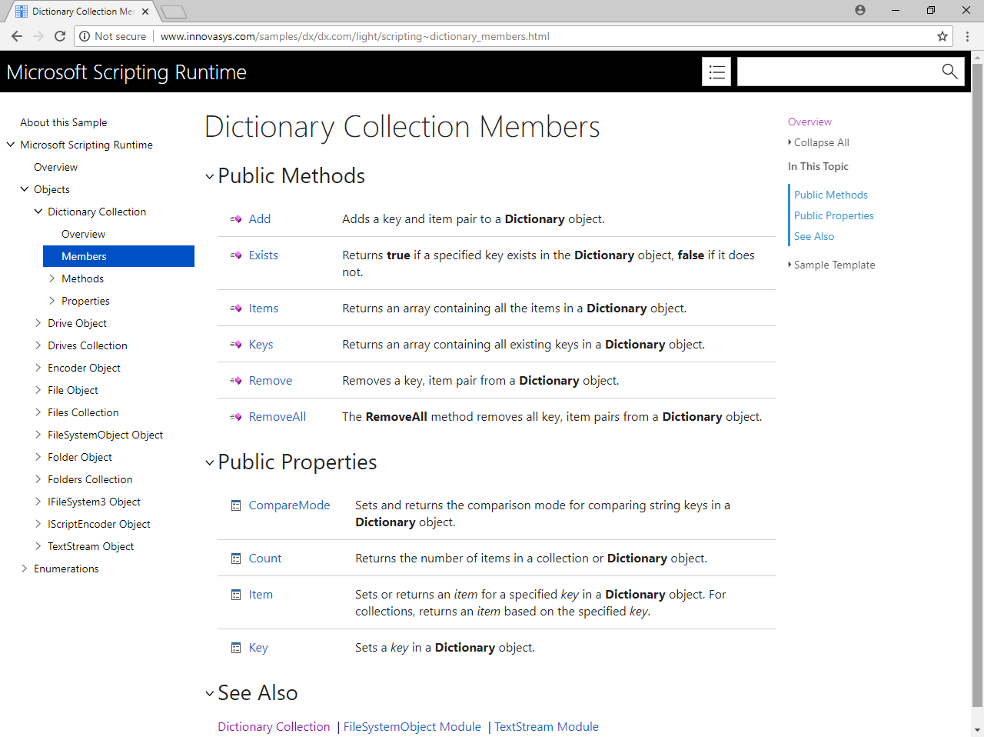Click the property icon beside Key

[x=236, y=648]
